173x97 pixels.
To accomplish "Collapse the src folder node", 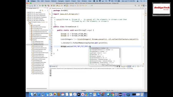I will tap(29, 24).
